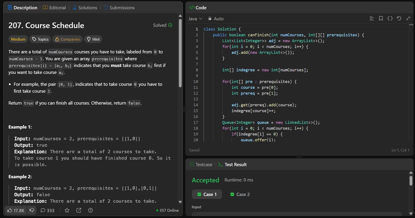415x218 pixels.
Task: Switch to the Testcase tab
Action: tap(201, 165)
